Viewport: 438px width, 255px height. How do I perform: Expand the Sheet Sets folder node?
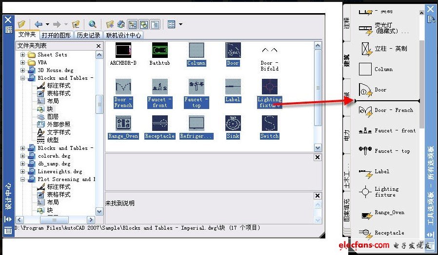coord(22,55)
